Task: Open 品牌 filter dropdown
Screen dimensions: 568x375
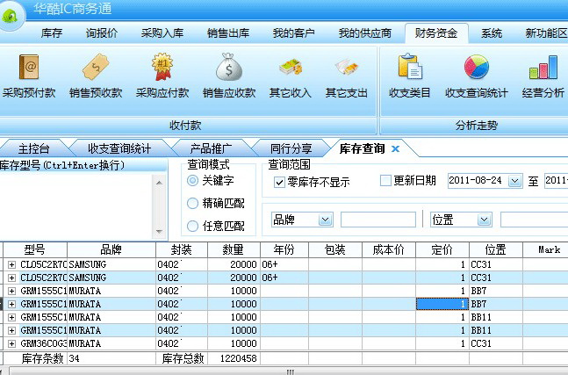Action: pos(325,220)
